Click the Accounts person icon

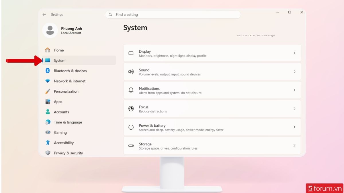[x=48, y=112]
